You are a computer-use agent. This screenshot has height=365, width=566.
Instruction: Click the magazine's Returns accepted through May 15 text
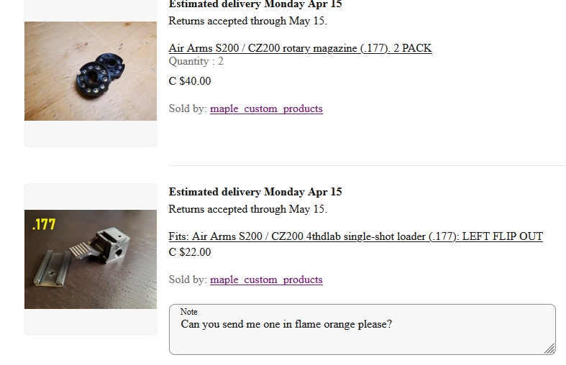[x=247, y=21]
